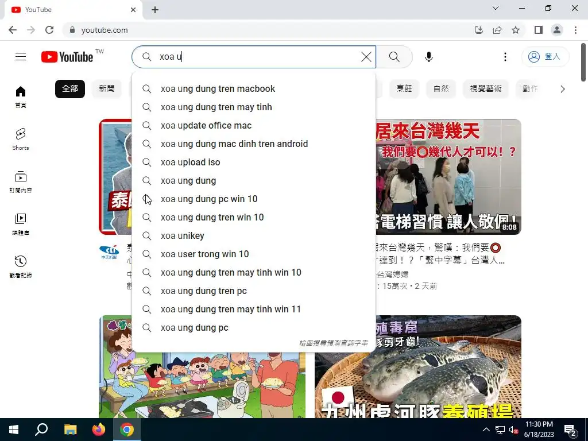Open the Windows Start menu
Image resolution: width=588 pixels, height=441 pixels.
click(14, 430)
